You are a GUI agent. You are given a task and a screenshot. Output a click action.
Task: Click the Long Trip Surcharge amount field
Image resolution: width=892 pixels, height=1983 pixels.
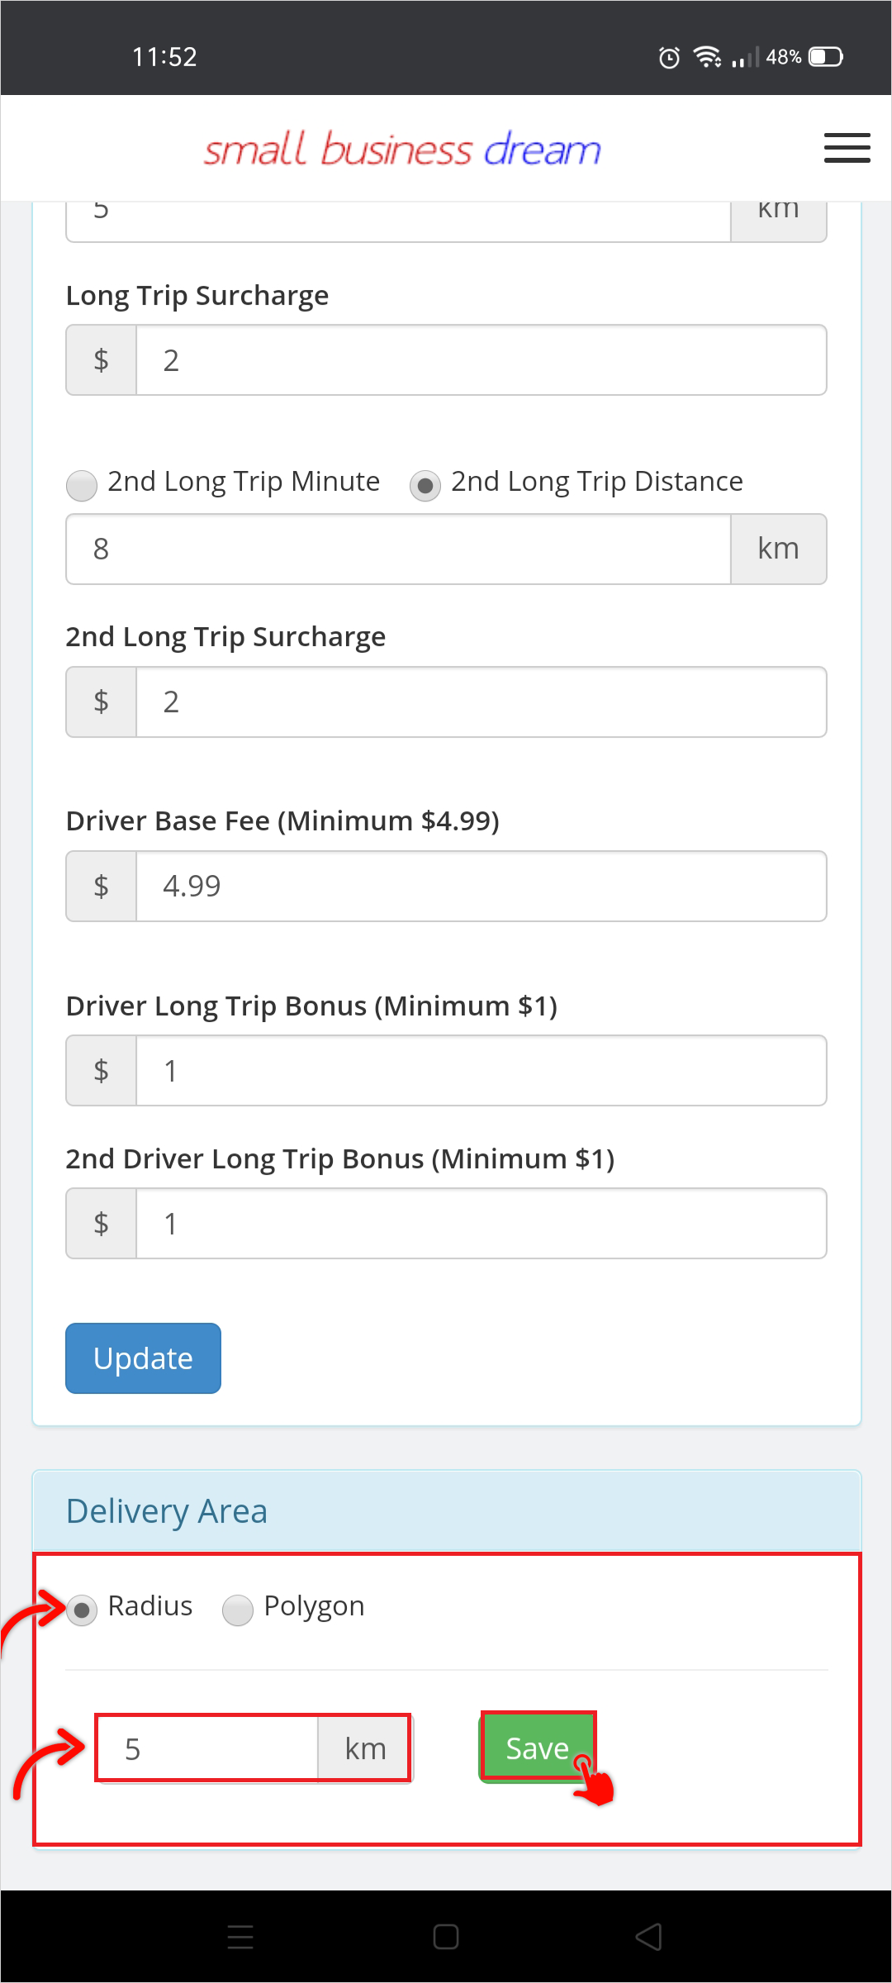point(481,359)
